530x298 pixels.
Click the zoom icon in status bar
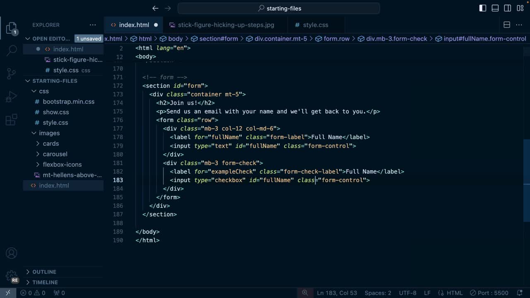[305, 293]
